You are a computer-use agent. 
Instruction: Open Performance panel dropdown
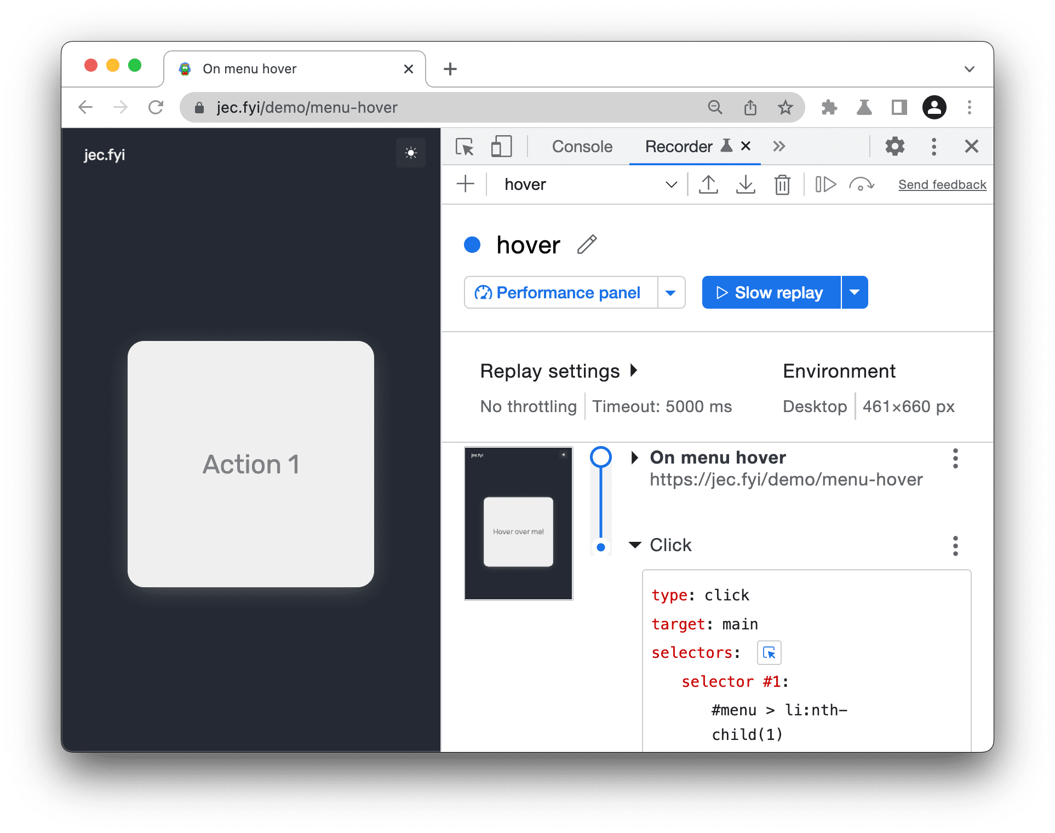pos(670,292)
